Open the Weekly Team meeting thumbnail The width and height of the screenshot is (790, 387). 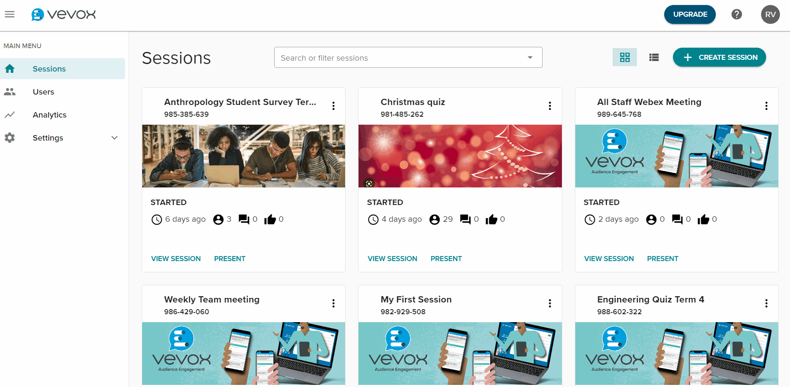pos(244,354)
